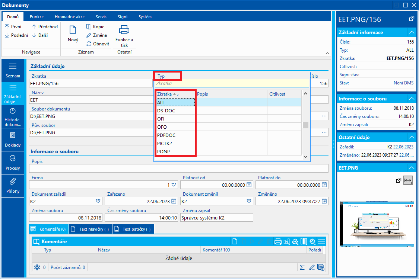Switch to Text patičky tab
Image resolution: width=419 pixels, height=279 pixels.
click(x=133, y=229)
